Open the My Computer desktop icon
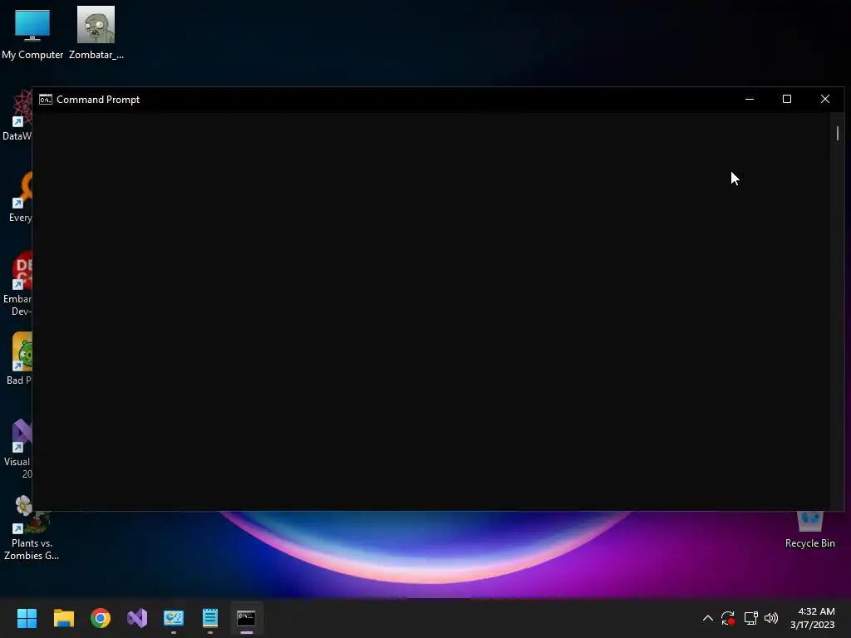The height and width of the screenshot is (638, 851). point(32,33)
